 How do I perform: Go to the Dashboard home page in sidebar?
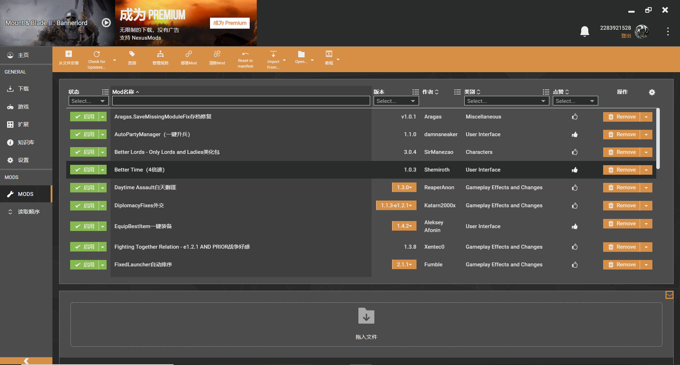26,55
